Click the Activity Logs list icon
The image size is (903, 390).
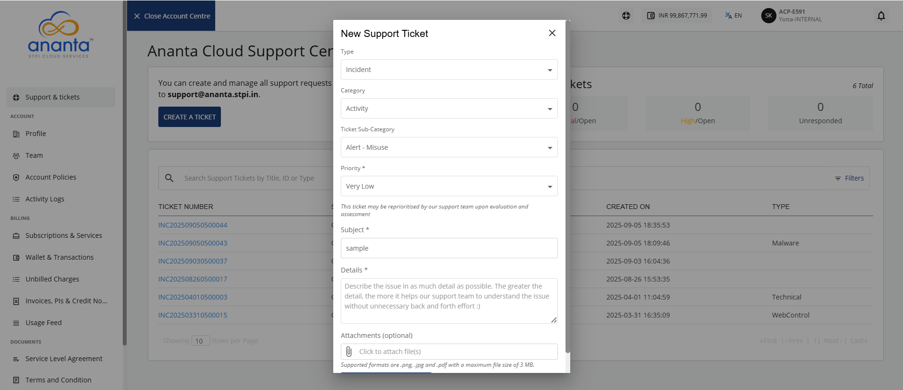(16, 199)
